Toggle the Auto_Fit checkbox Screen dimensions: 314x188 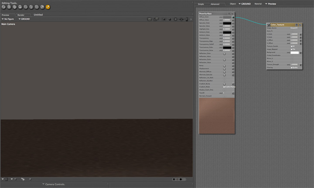coord(292,31)
